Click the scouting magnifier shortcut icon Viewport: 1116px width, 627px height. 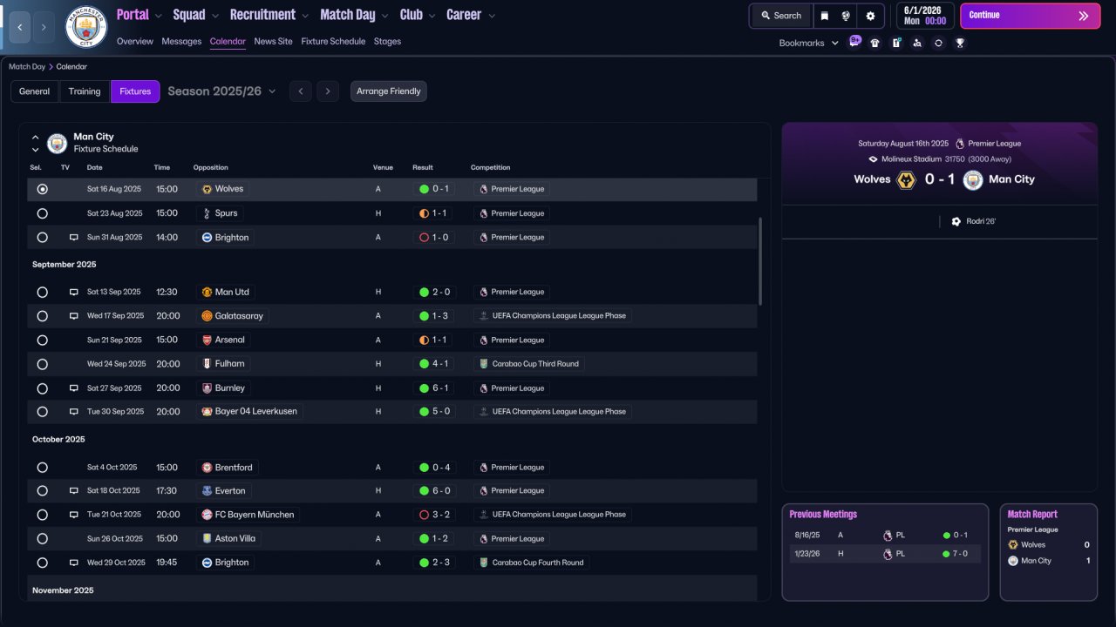coord(917,43)
